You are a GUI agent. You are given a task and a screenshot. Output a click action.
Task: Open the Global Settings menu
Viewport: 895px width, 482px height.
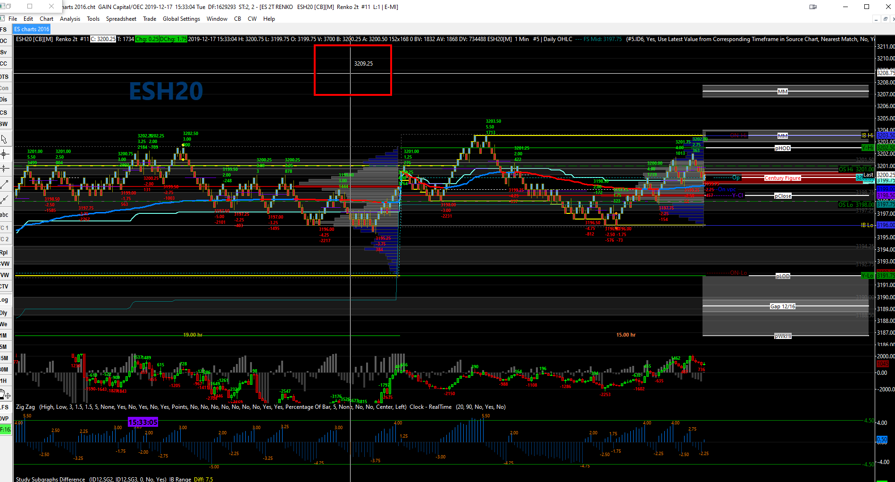pos(181,19)
